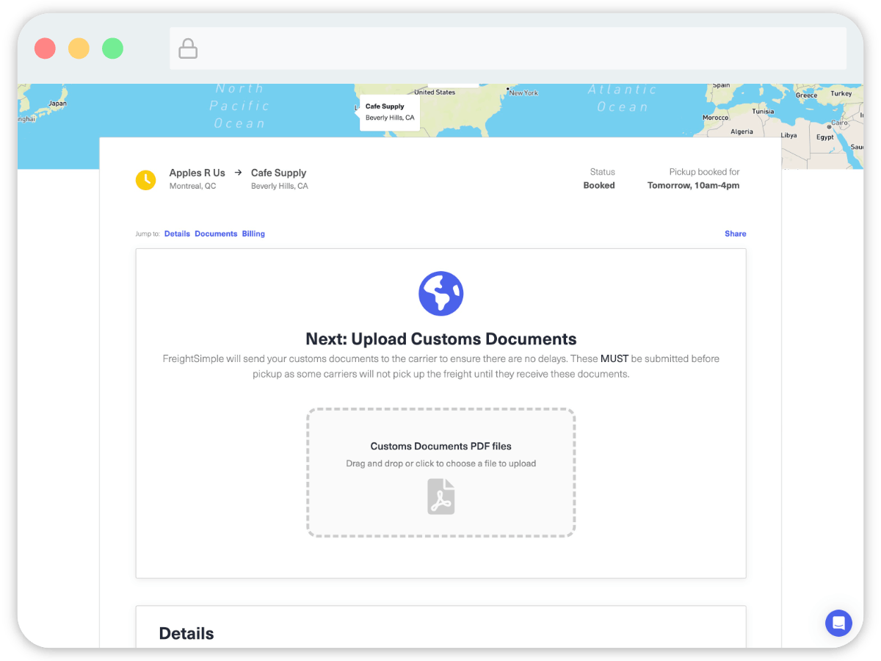Jump to the Documents section link
881x661 pixels.
216,234
